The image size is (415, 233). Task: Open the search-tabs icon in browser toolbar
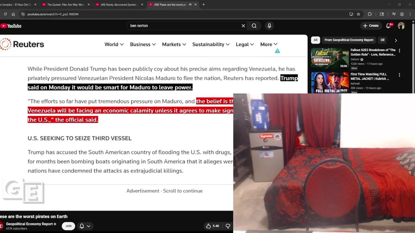(382, 14)
